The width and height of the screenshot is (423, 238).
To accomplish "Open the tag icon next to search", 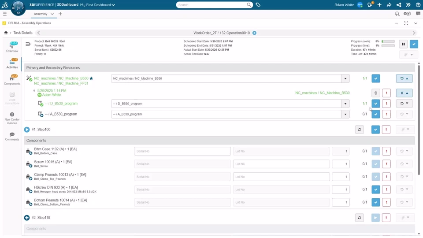I will [x=258, y=5].
